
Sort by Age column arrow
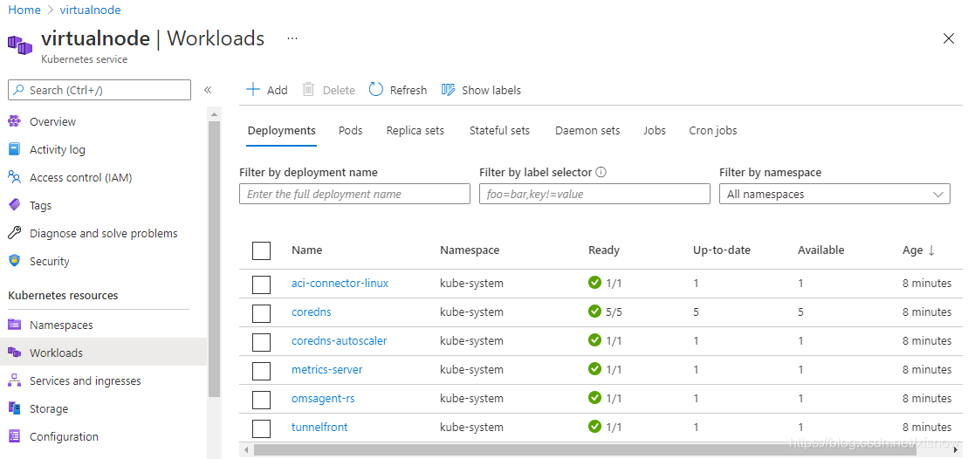coord(931,250)
